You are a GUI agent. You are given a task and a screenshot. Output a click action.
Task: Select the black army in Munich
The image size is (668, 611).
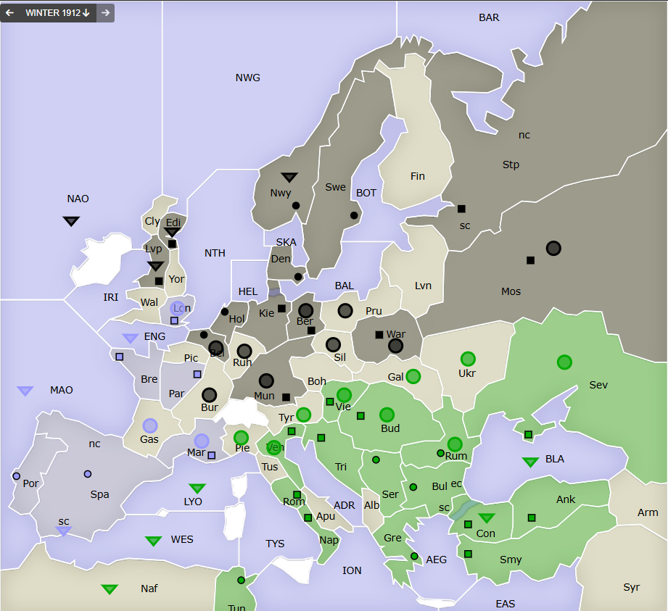(266, 381)
